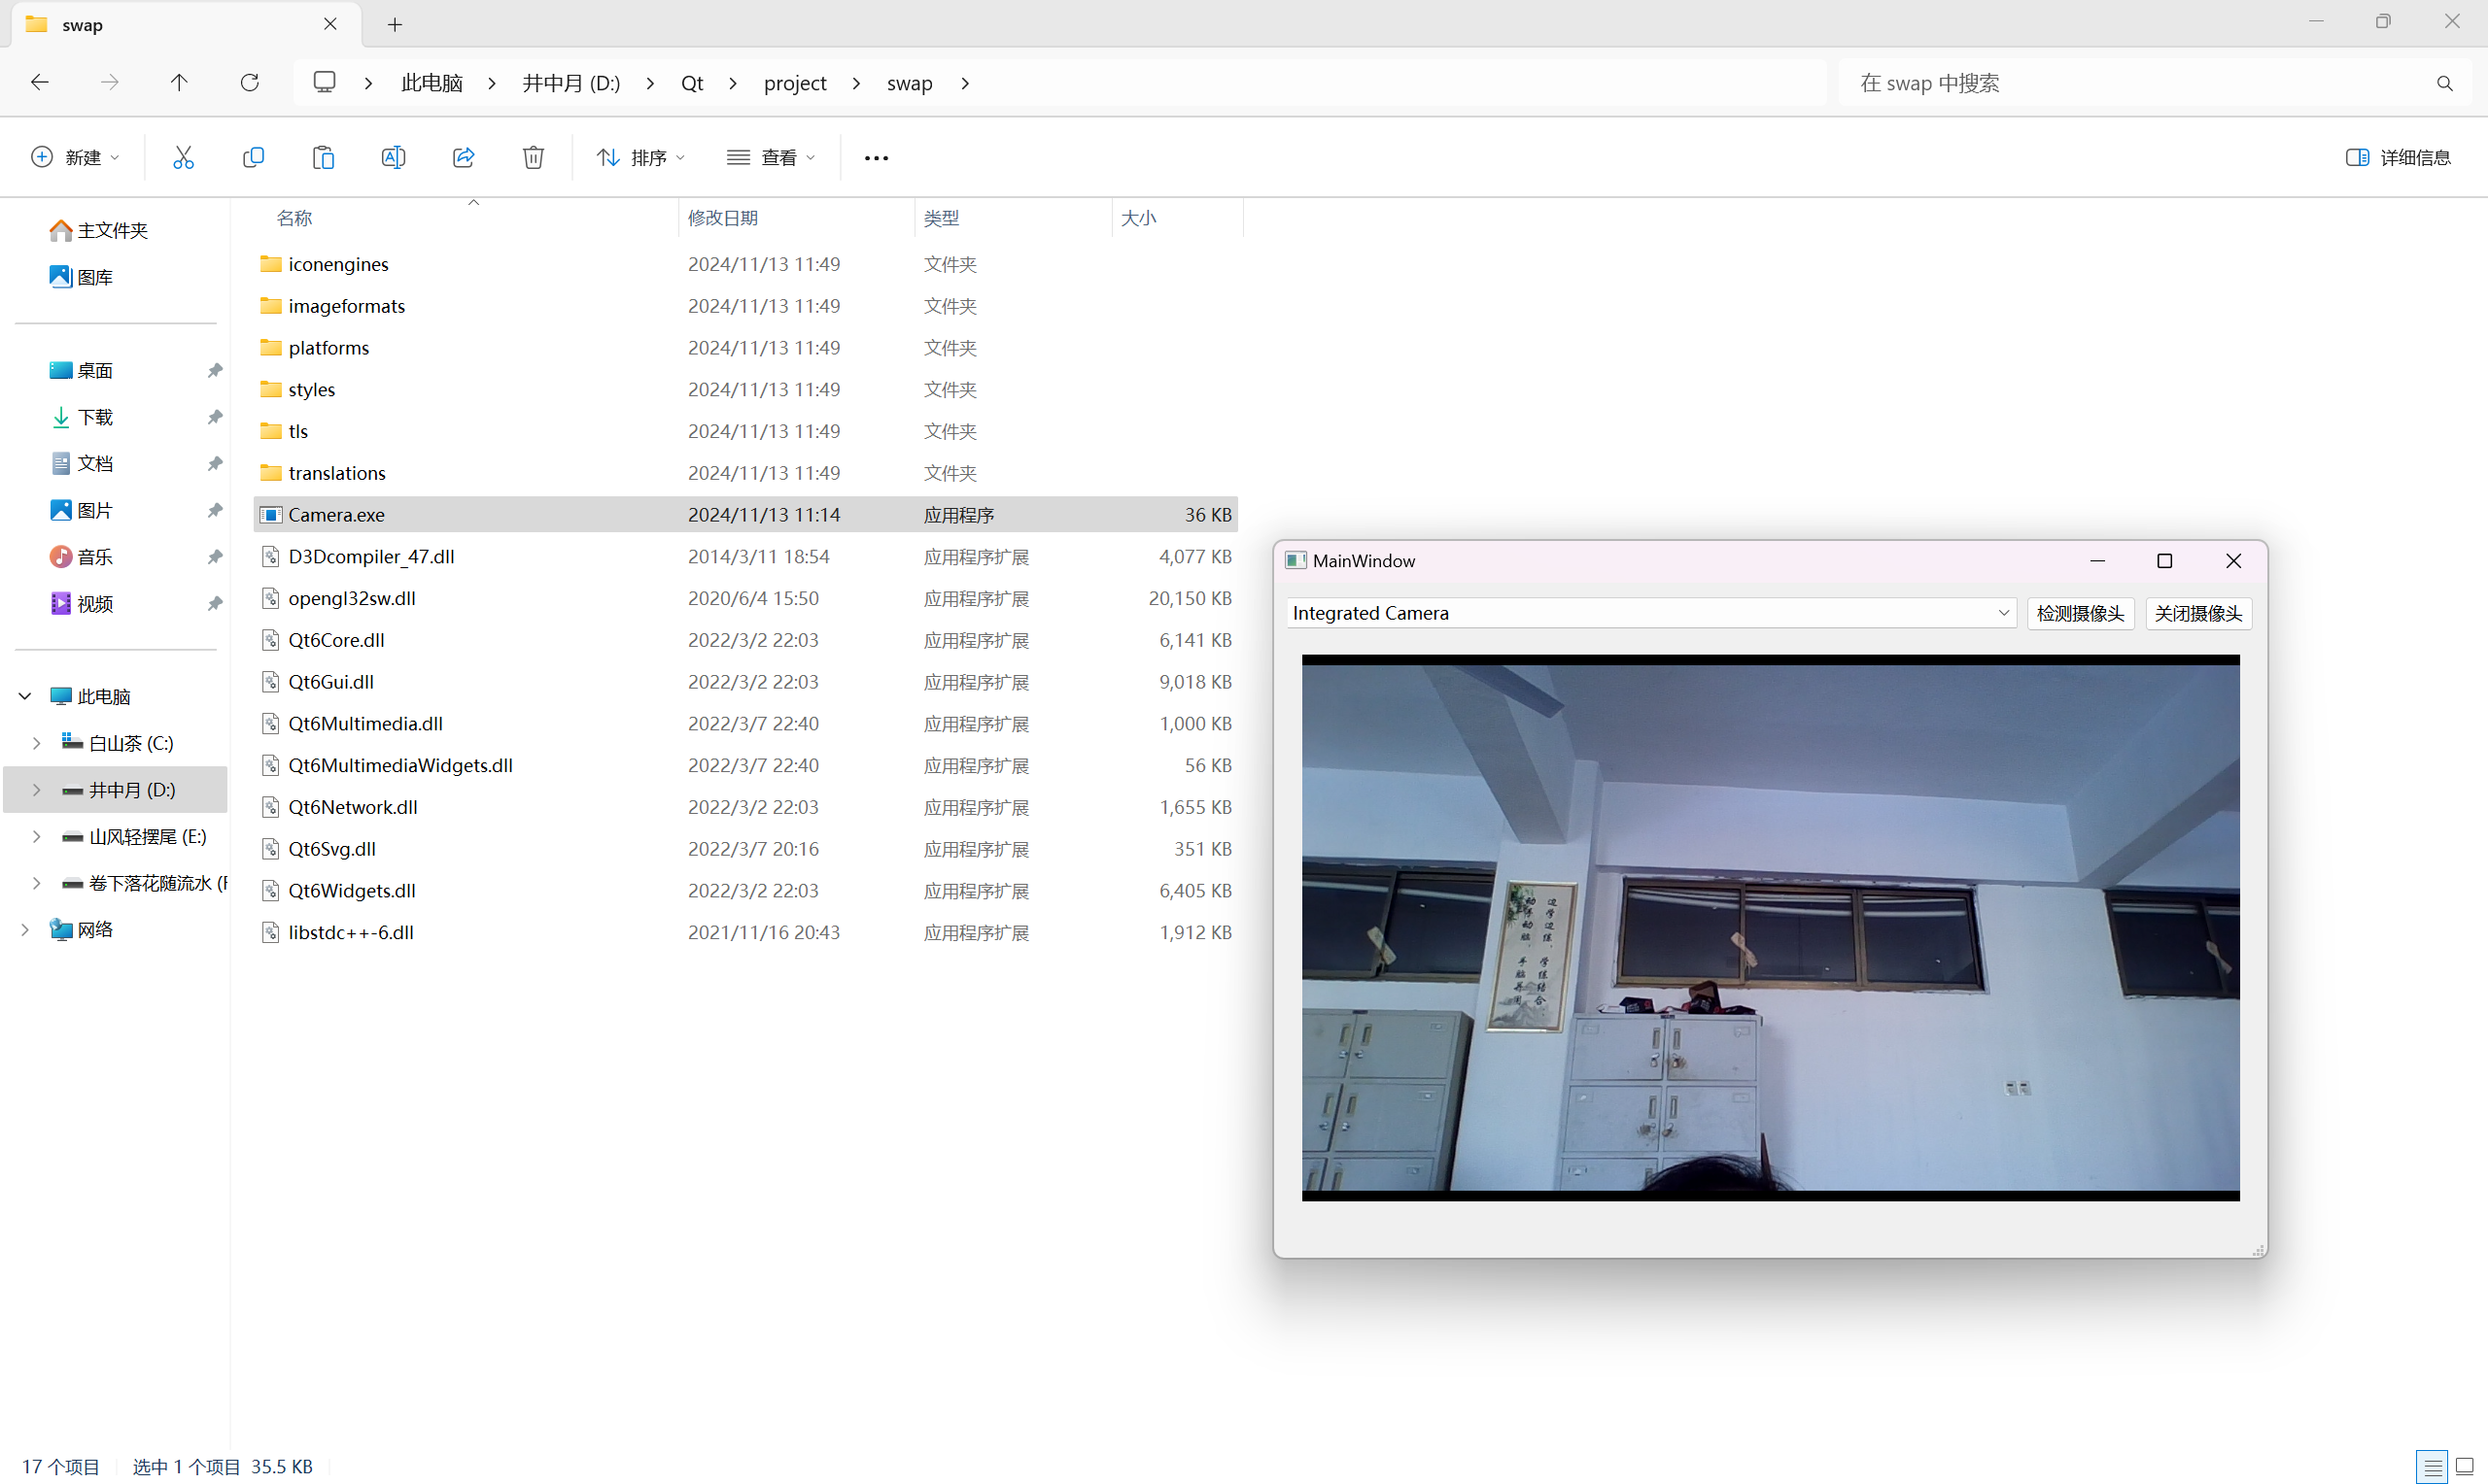Click the libstdc++-6.dll file icon
2488x1484 pixels.
tap(270, 931)
